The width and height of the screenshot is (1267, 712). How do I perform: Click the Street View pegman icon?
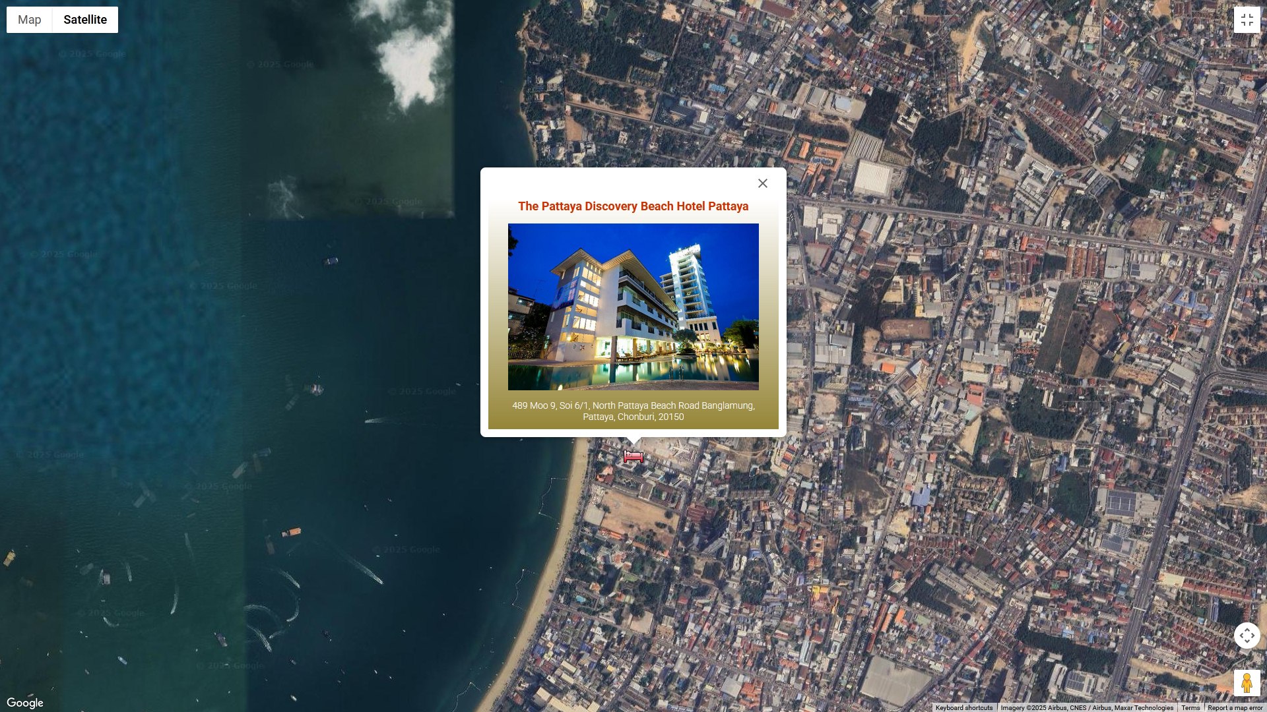tap(1247, 682)
